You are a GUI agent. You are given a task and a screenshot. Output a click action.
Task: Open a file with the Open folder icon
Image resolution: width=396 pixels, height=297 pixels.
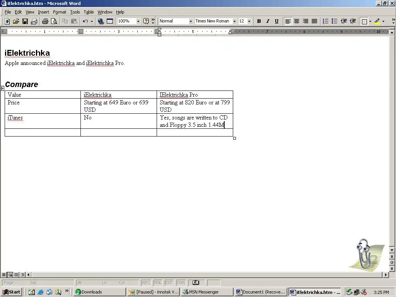click(x=16, y=21)
